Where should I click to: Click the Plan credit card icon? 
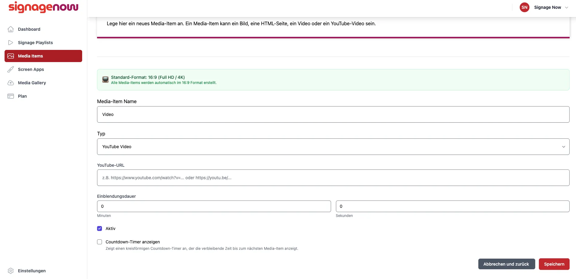pyautogui.click(x=11, y=96)
